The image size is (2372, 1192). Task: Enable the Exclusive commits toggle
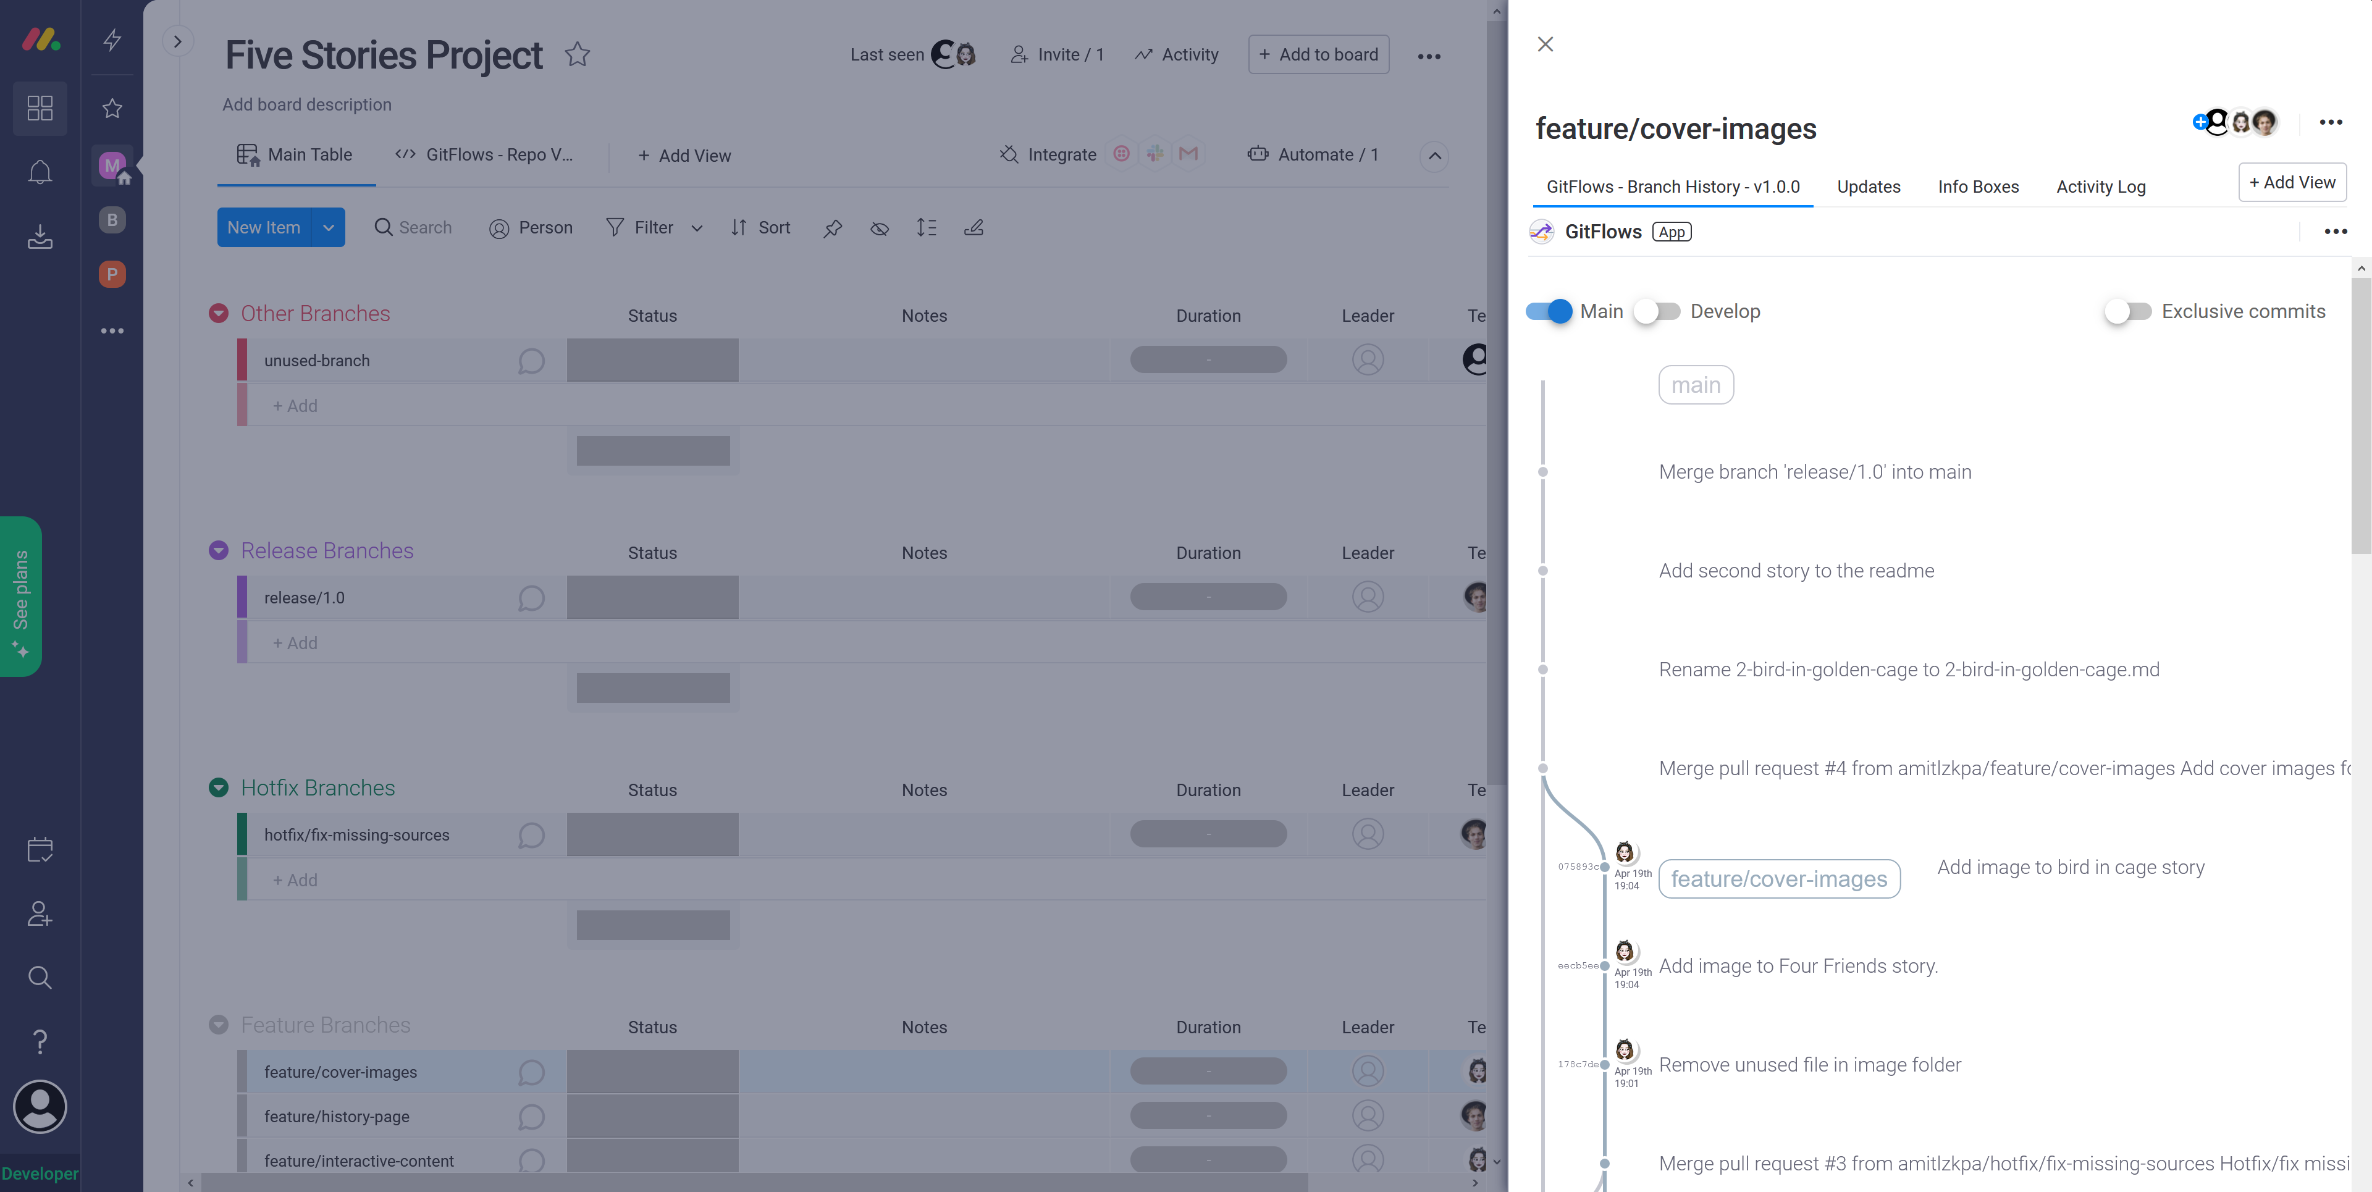click(2127, 311)
